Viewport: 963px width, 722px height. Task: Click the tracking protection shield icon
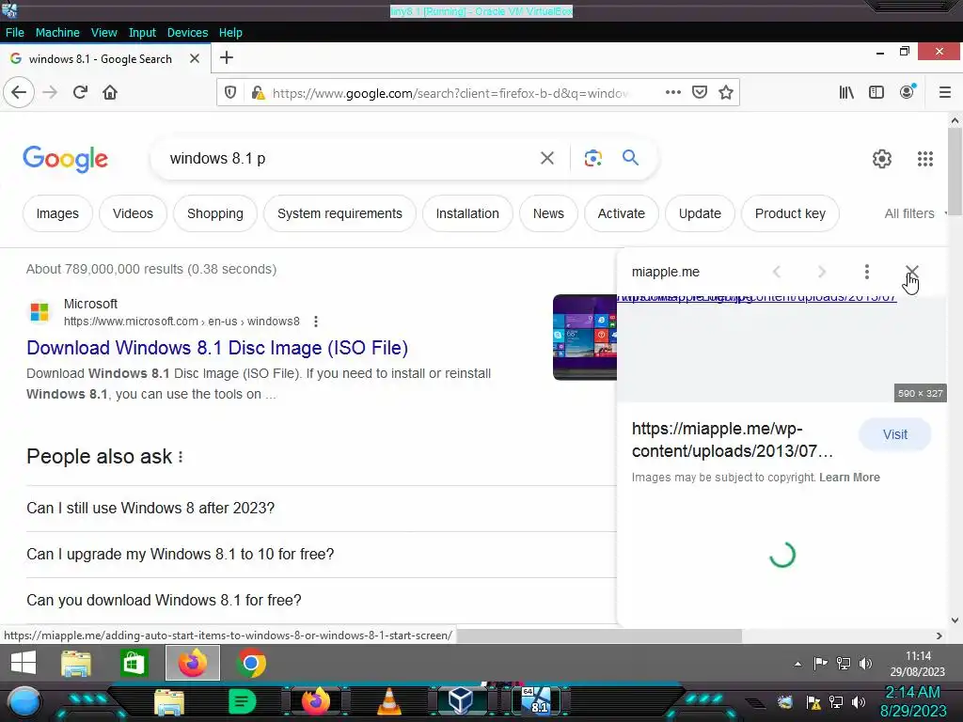[x=230, y=93]
